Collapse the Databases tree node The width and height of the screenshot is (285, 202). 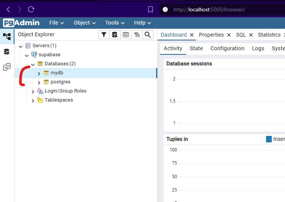pos(33,64)
